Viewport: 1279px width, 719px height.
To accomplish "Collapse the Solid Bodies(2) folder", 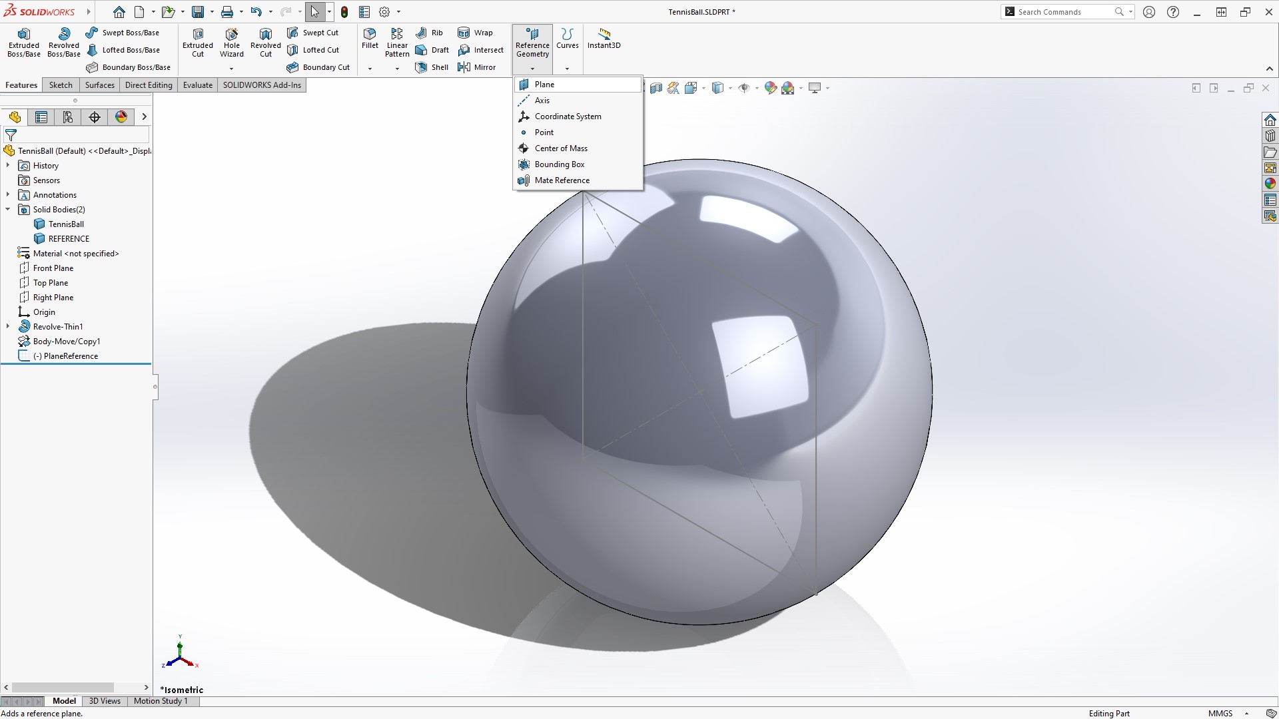I will click(8, 210).
